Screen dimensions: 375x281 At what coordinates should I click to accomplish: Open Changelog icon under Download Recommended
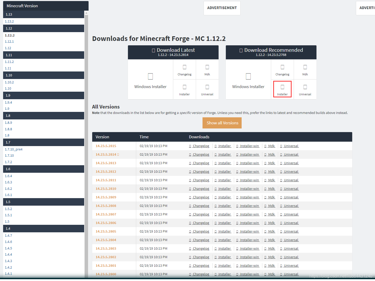pos(283,67)
